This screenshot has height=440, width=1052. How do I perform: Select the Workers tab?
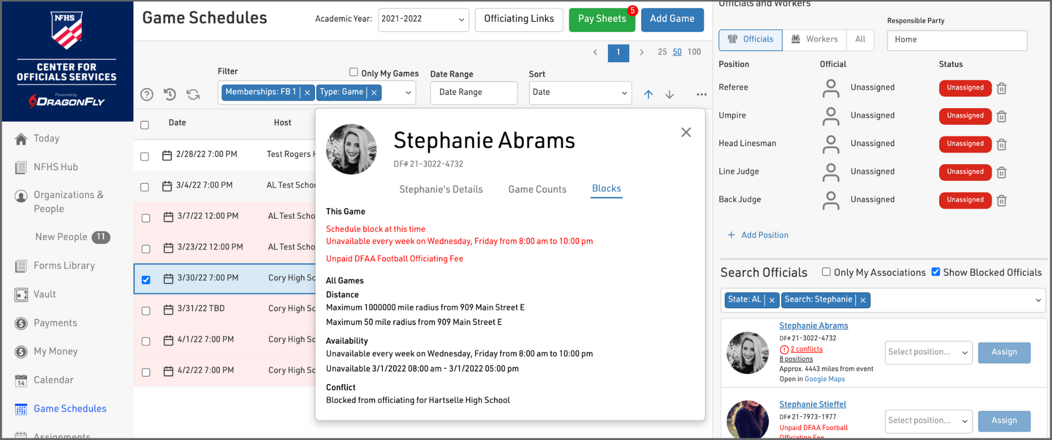click(x=814, y=39)
